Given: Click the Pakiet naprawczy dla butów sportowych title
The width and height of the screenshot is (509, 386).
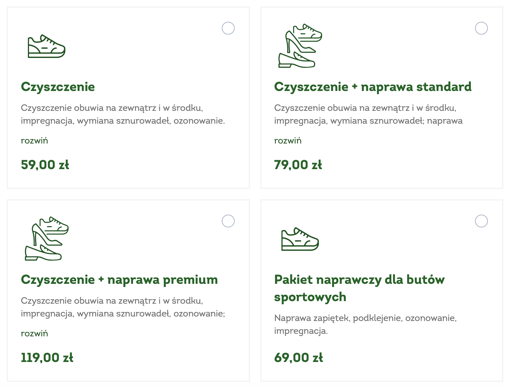Looking at the screenshot, I should (359, 288).
